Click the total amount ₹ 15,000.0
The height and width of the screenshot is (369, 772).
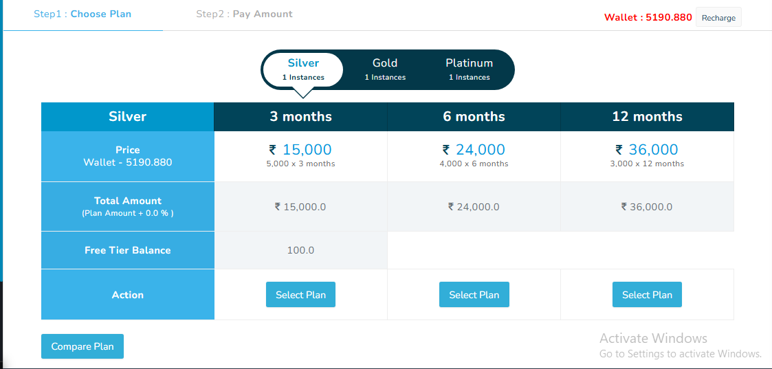click(x=300, y=207)
